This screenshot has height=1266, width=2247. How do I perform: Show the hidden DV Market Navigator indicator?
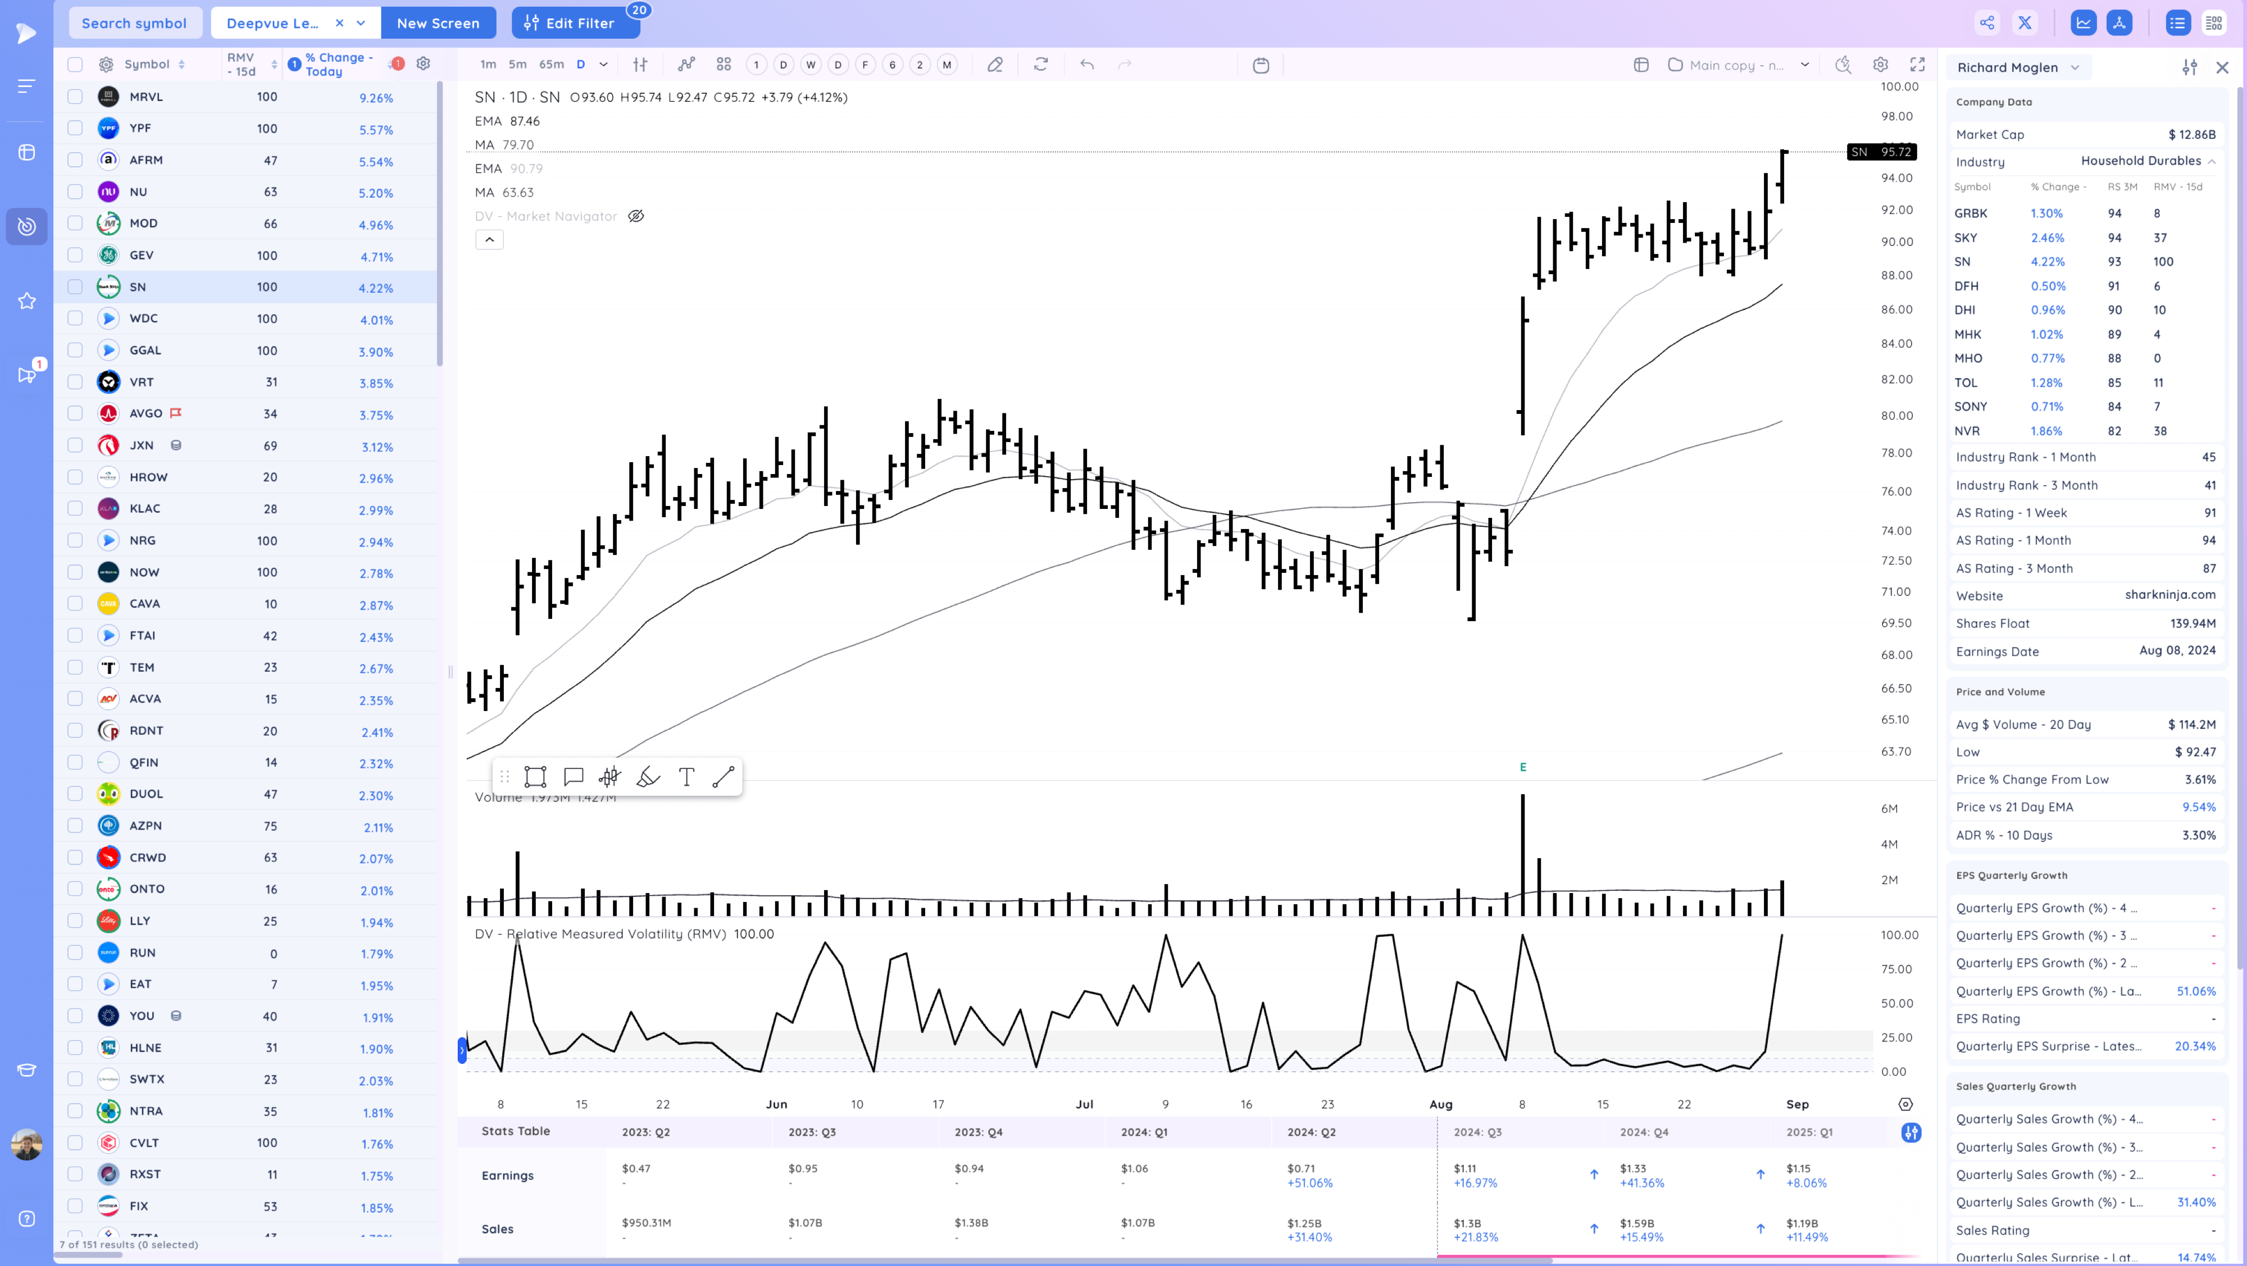coord(636,216)
